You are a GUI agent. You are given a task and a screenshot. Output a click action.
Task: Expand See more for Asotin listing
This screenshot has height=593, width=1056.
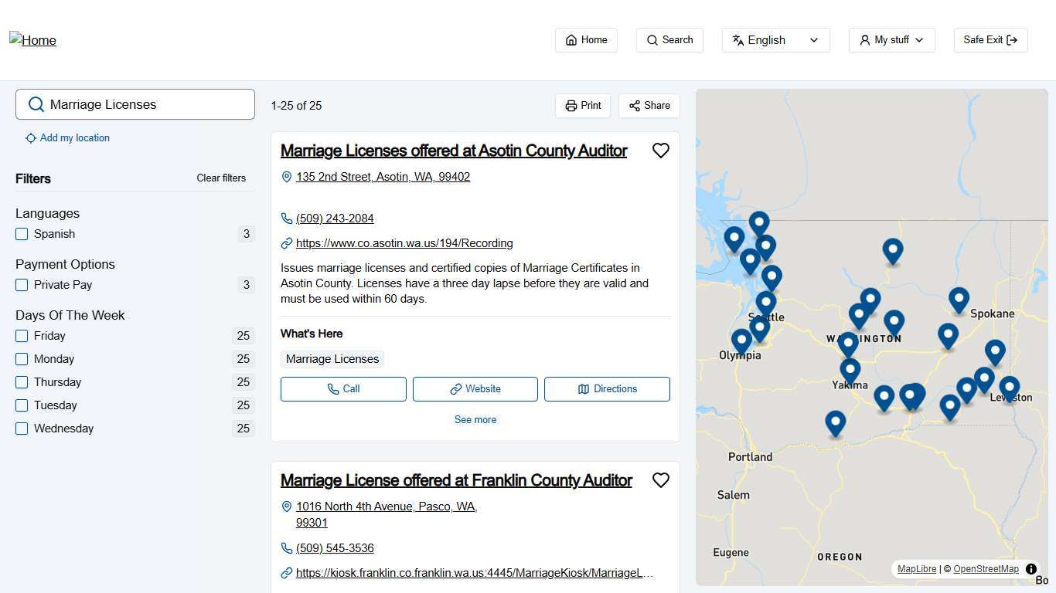pos(475,420)
